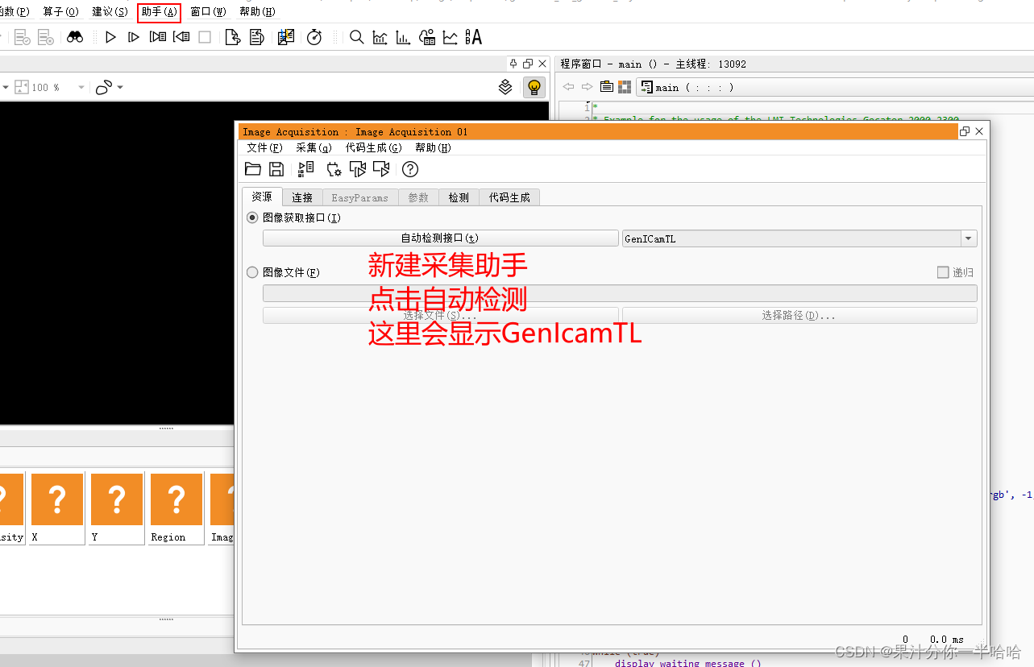Click the 自动检测接口 button
This screenshot has height=667, width=1034.
pos(439,238)
